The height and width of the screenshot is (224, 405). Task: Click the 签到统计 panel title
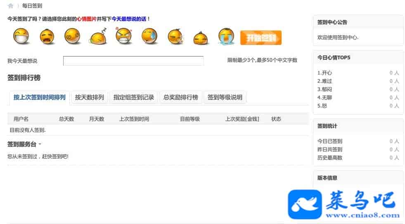click(327, 126)
